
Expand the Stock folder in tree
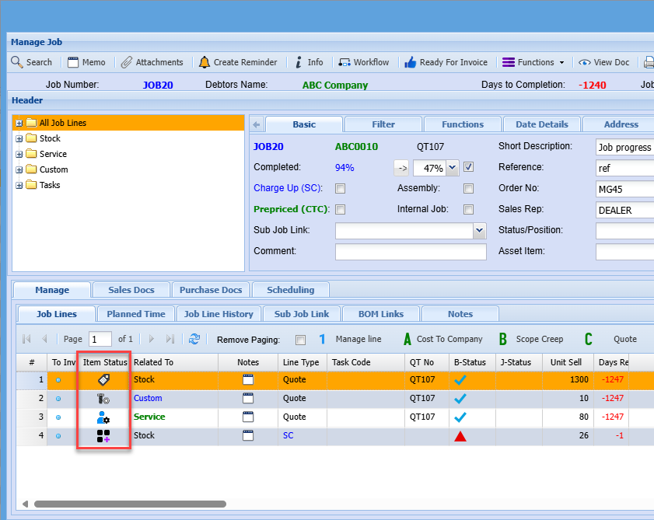[x=19, y=138]
